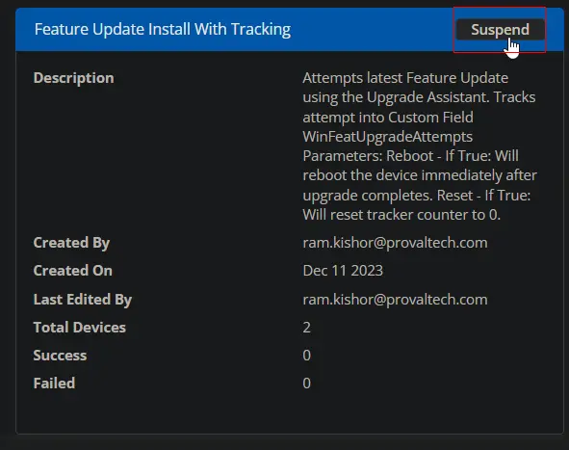
Task: Click the Created By email ram.kishor@provaltech.com
Action: point(395,243)
